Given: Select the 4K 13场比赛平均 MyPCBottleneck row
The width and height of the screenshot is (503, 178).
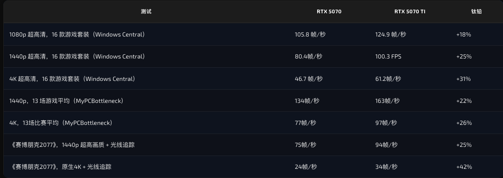Looking at the screenshot, I should click(x=251, y=123).
